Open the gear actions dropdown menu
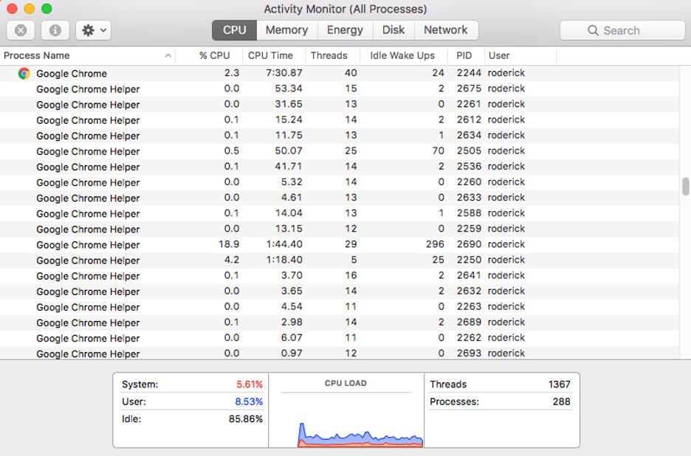 pos(94,30)
